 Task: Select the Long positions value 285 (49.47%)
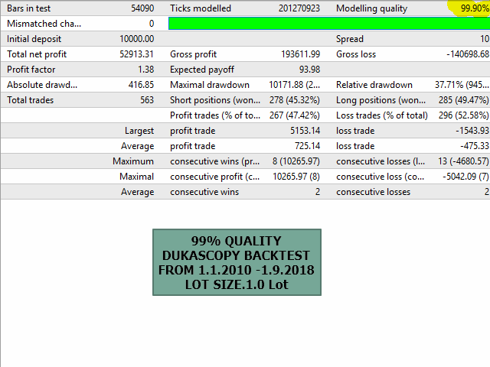coord(464,100)
